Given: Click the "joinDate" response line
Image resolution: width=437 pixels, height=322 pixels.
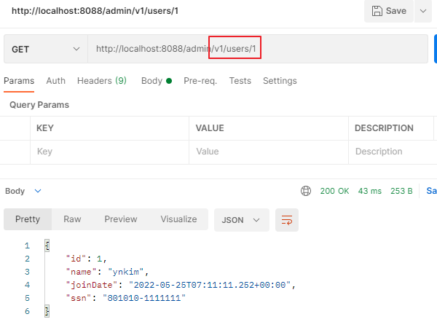Looking at the screenshot, I should (x=181, y=285).
